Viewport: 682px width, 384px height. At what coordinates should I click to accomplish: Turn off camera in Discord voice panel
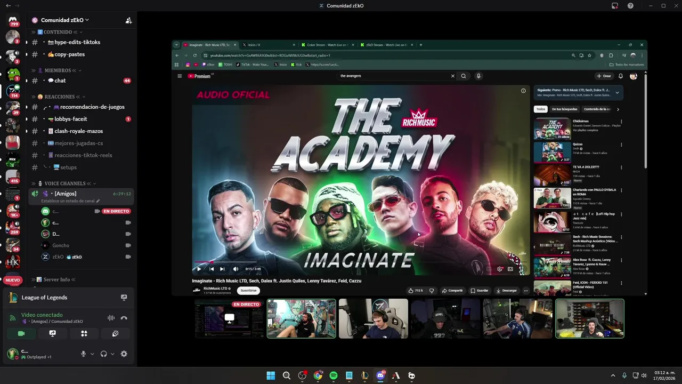point(21,333)
